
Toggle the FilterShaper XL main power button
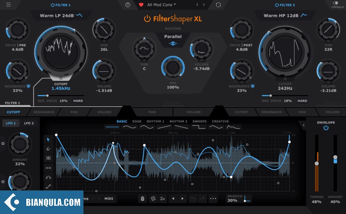[x=147, y=19]
